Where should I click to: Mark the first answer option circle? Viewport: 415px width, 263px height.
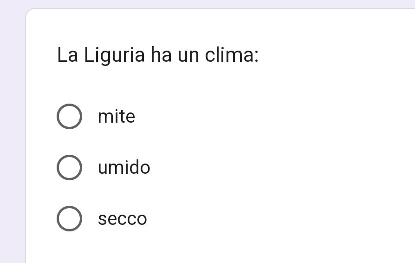[70, 116]
